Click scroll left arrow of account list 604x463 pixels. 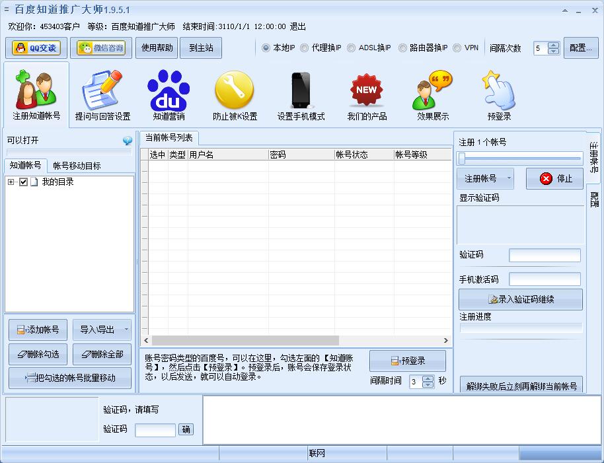(x=147, y=341)
